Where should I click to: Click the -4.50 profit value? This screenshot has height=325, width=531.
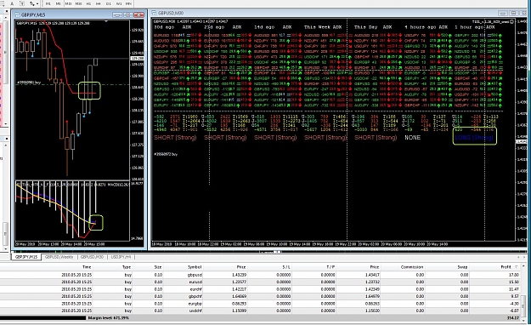point(514,304)
